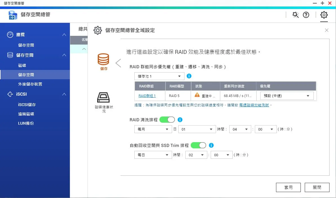The height and width of the screenshot is (198, 336).
Task: Open the 預設 (中速) priority dropdown
Action: (x=287, y=96)
